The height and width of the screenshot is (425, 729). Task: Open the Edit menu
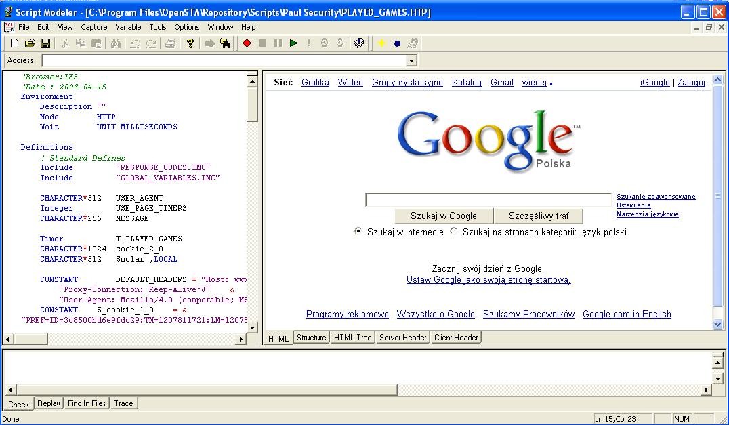43,27
